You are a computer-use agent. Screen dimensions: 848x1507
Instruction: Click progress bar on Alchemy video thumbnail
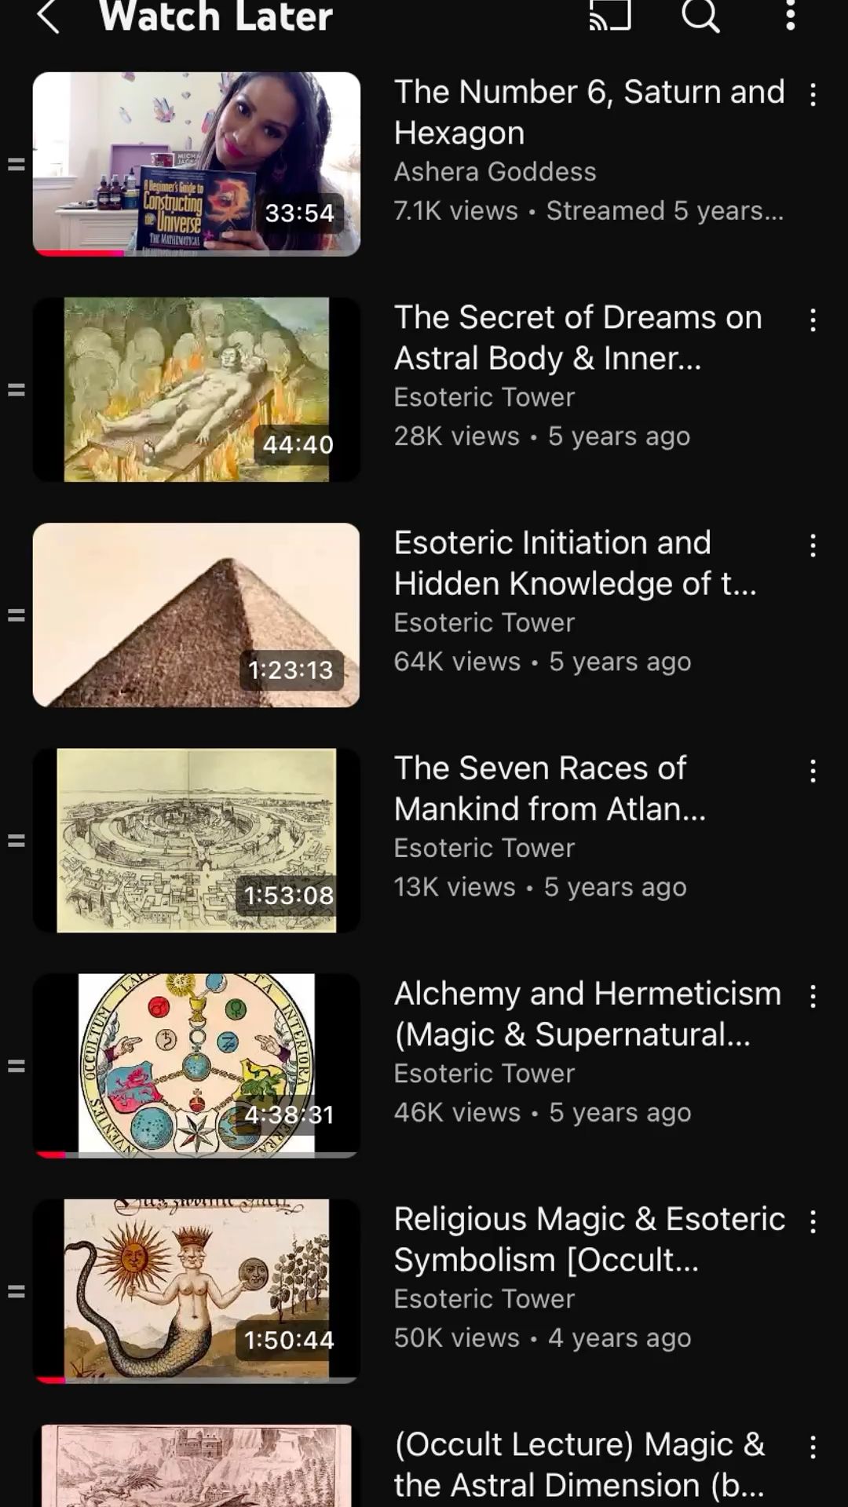pyautogui.click(x=196, y=1155)
